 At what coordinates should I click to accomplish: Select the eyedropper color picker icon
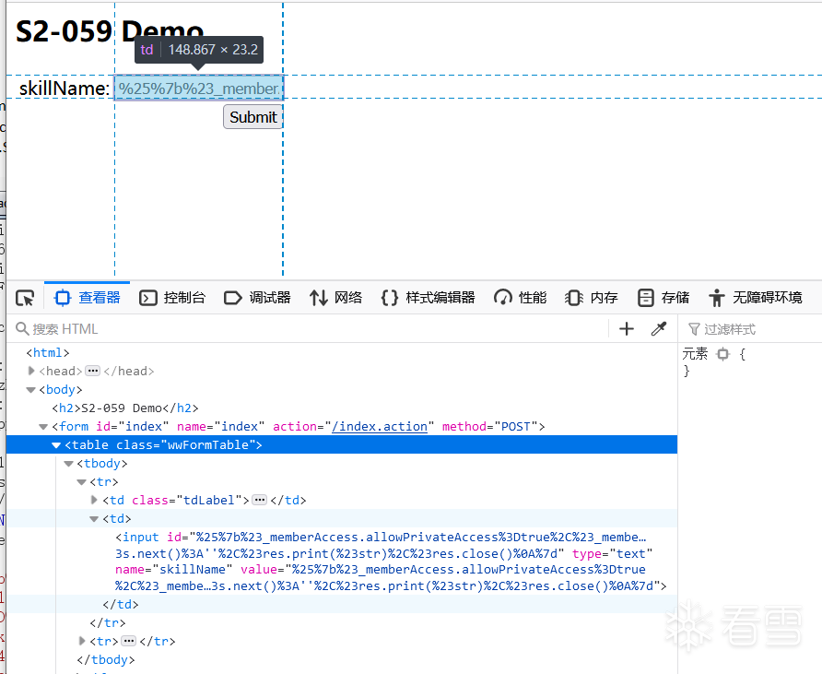pos(659,329)
